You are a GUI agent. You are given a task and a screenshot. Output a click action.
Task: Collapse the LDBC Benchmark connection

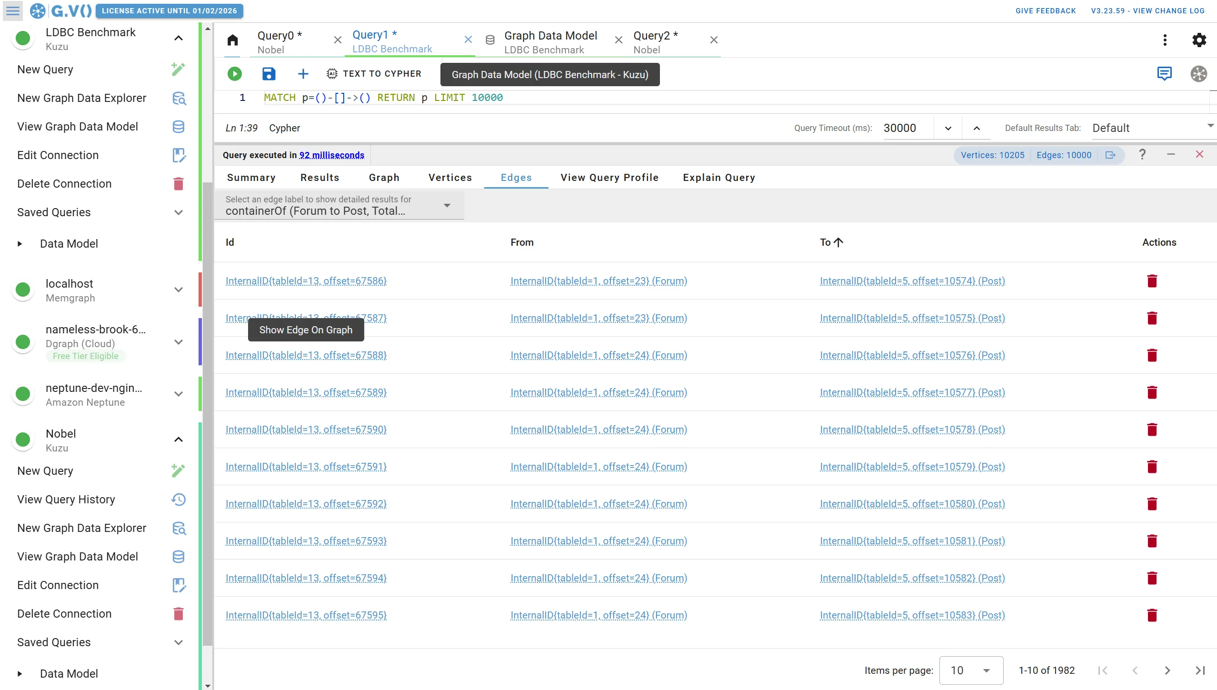[179, 38]
